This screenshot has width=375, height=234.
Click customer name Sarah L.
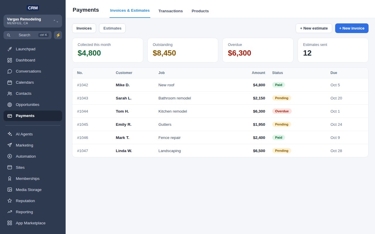click(124, 98)
